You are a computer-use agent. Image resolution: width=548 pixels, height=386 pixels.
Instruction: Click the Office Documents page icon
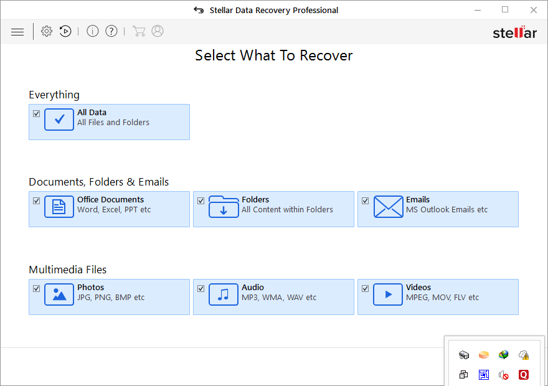(59, 207)
